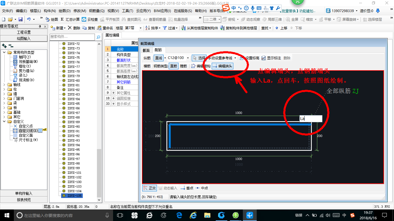Click 编辑端头 edit end tool
Image resolution: width=394 pixels, height=221 pixels.
[222, 66]
